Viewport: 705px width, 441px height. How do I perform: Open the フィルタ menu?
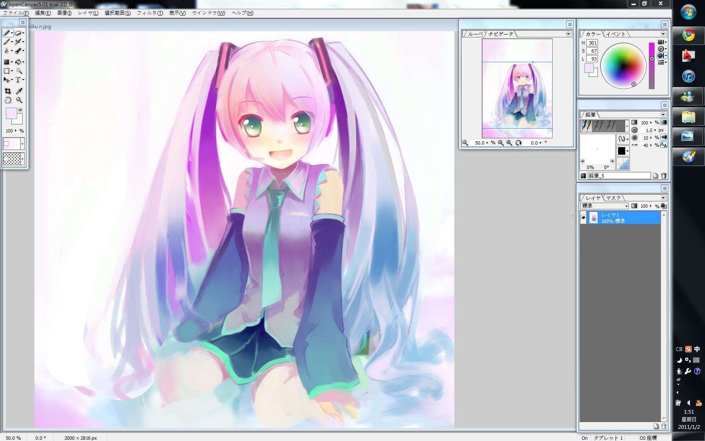click(150, 13)
